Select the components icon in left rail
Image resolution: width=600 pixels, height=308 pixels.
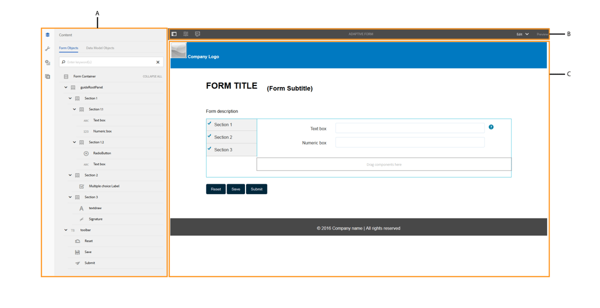point(47,76)
